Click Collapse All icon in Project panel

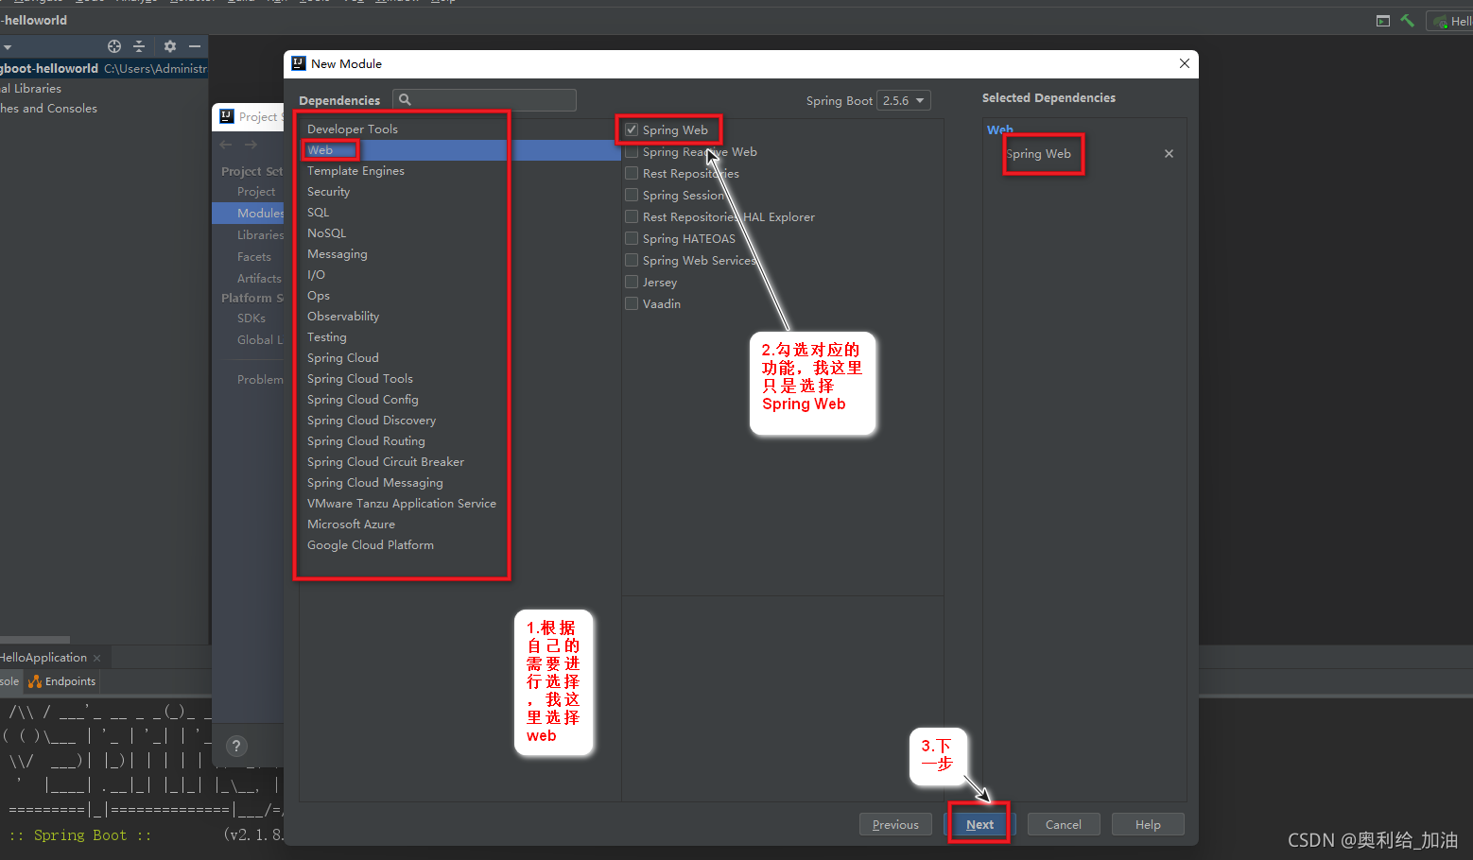(x=139, y=46)
